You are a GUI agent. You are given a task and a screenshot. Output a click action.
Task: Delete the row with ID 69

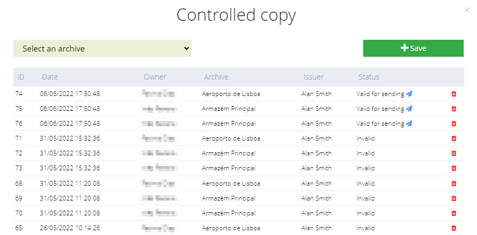pyautogui.click(x=454, y=198)
